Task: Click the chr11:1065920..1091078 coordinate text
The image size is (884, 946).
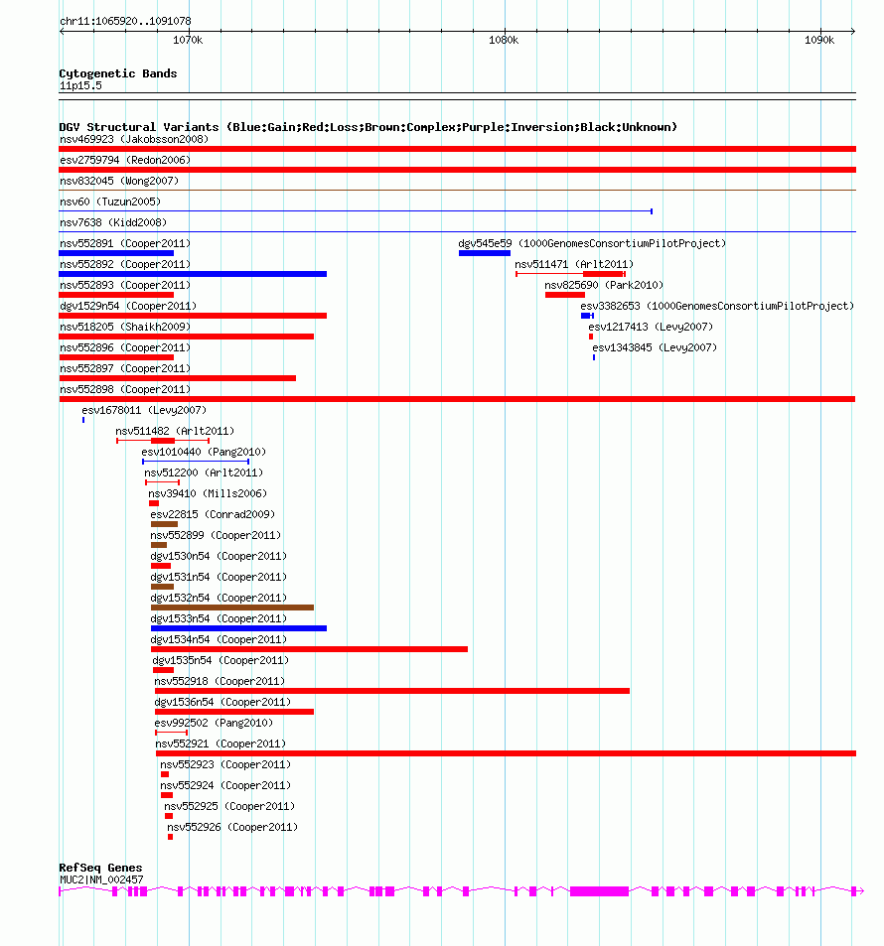Action: (125, 21)
